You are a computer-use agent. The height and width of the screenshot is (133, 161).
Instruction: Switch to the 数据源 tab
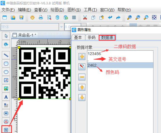tap(107, 37)
